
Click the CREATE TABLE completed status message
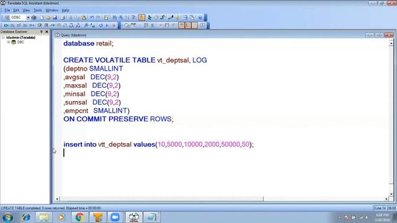tap(51, 208)
